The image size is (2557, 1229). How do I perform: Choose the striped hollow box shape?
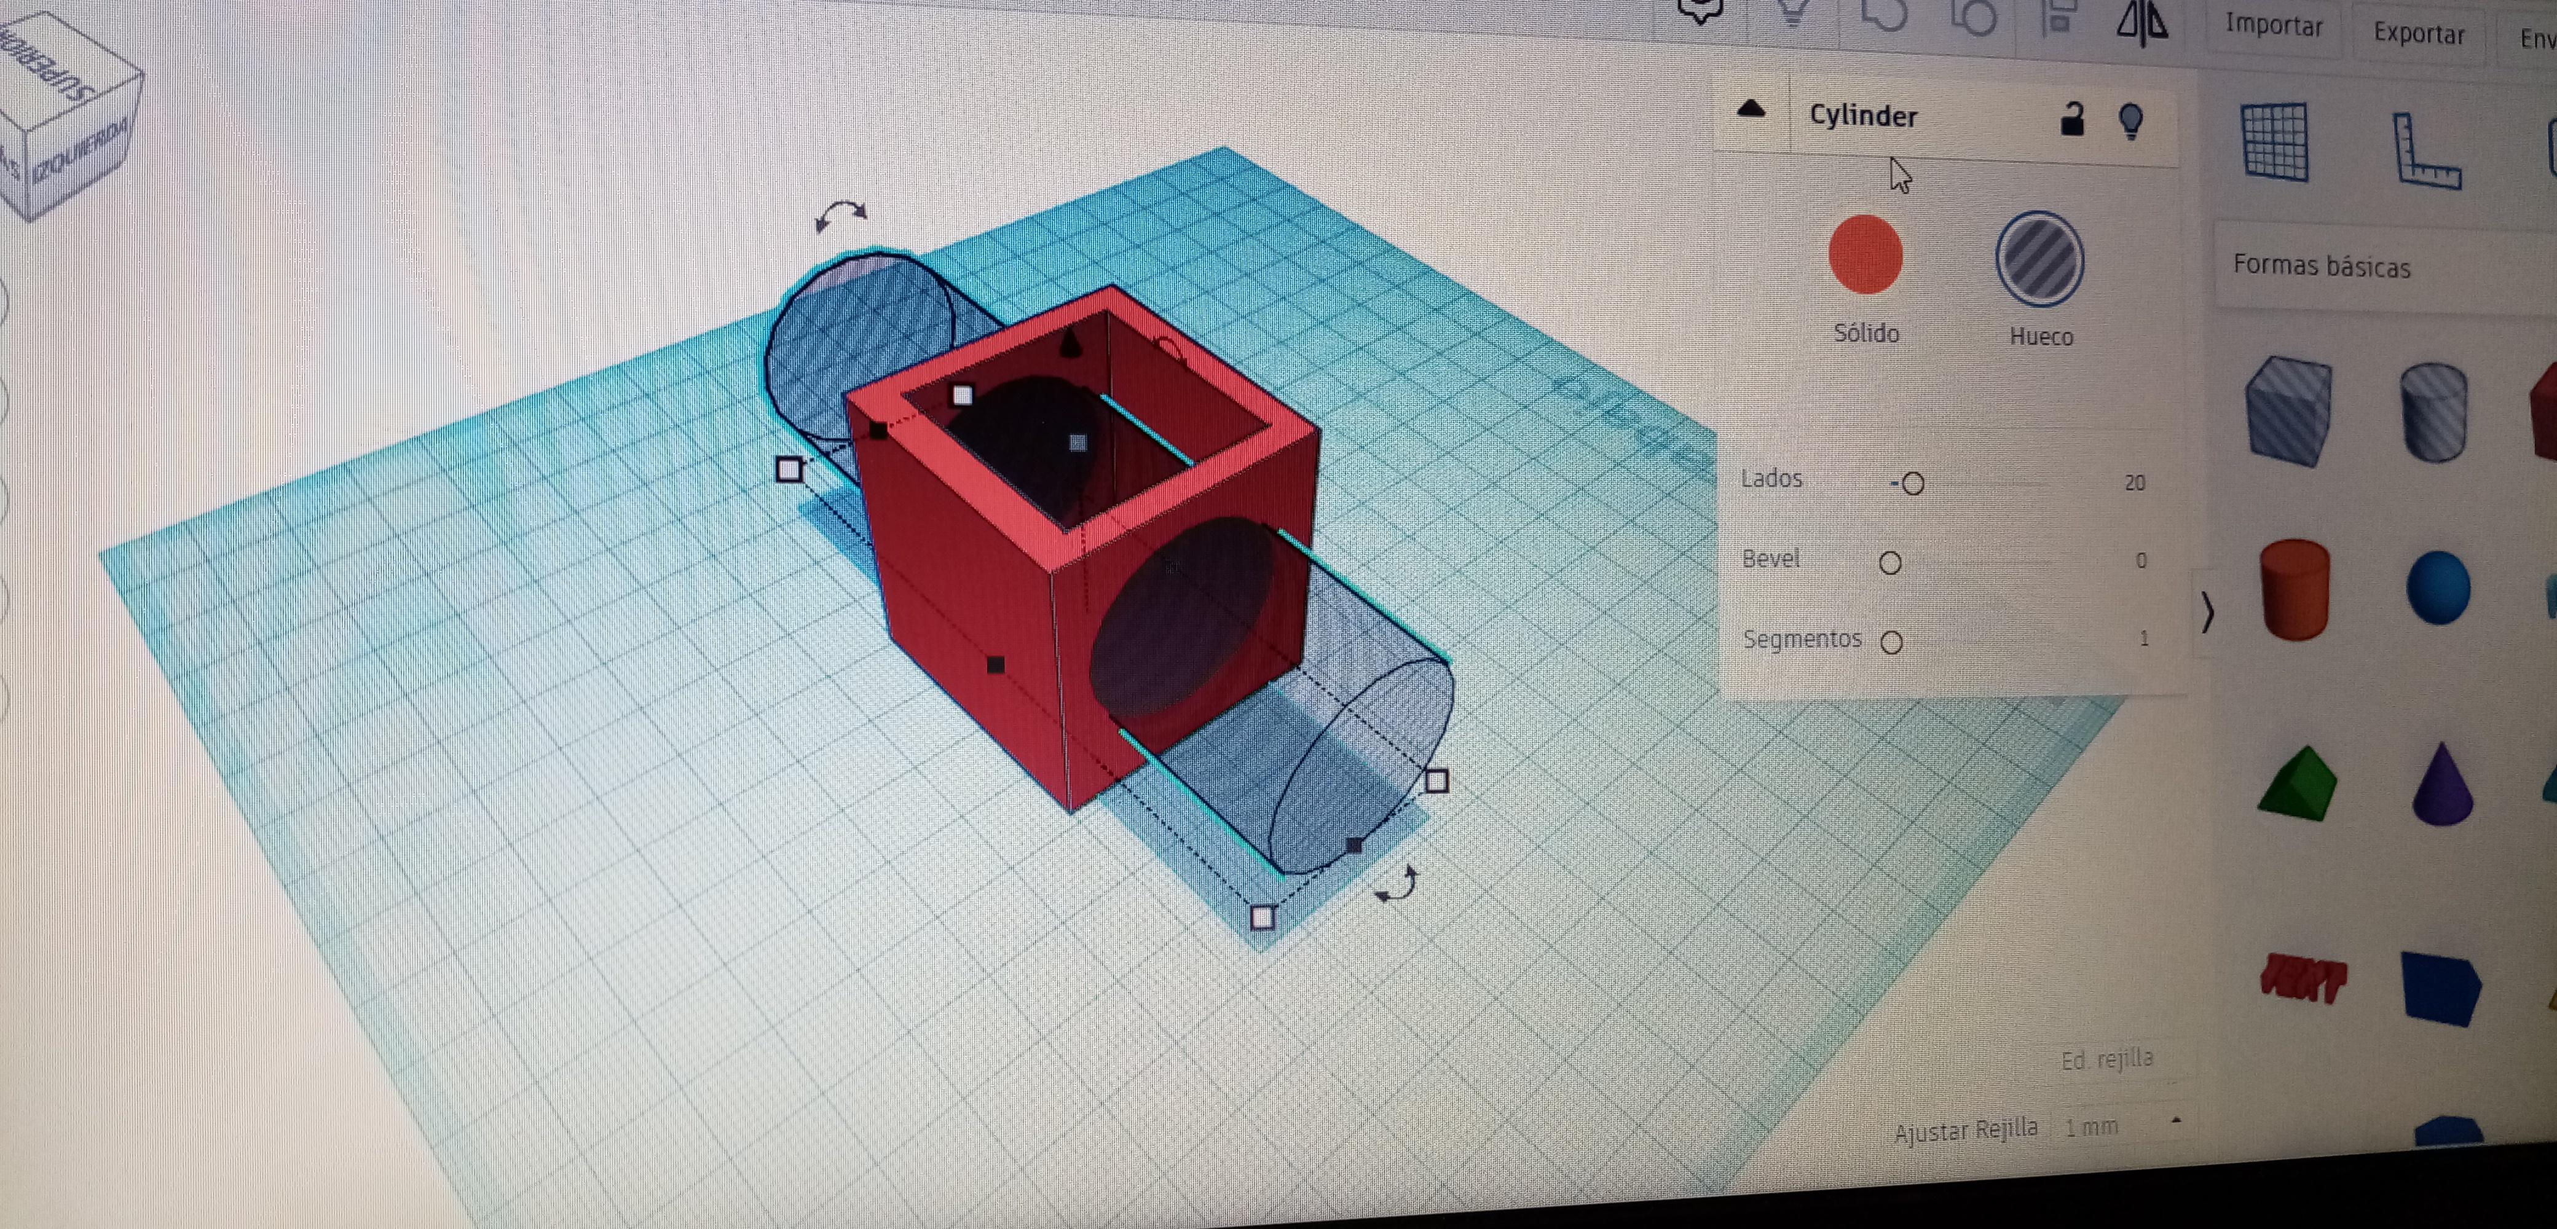point(2288,411)
